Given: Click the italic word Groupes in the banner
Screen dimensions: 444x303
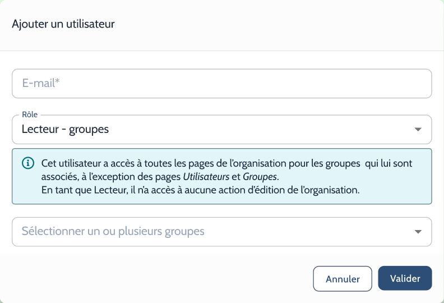Looking at the screenshot, I should pos(260,177).
